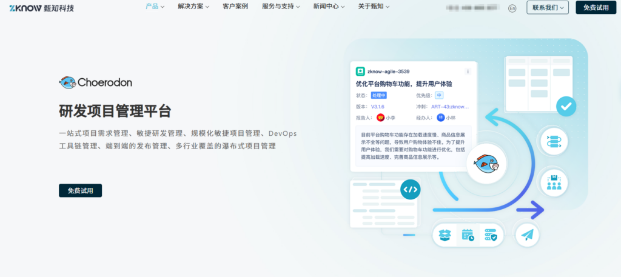Click the top-right 免费试用 button
Viewport: 621px width, 277px height.
point(596,7)
